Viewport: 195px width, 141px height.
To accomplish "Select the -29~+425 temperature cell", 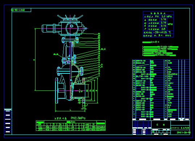I will [x=160, y=32].
